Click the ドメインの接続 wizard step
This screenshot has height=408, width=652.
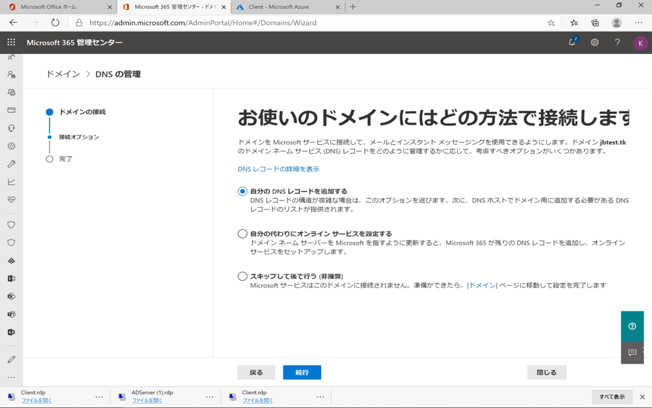pyautogui.click(x=83, y=112)
